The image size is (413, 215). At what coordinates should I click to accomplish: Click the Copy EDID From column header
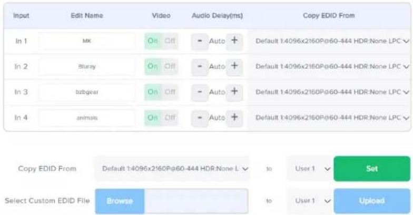tap(329, 16)
